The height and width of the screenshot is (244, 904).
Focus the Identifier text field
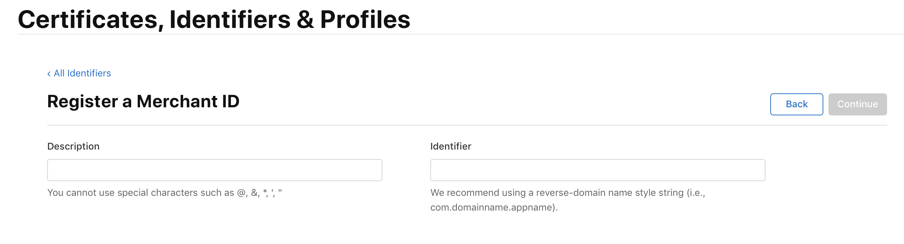pyautogui.click(x=598, y=170)
